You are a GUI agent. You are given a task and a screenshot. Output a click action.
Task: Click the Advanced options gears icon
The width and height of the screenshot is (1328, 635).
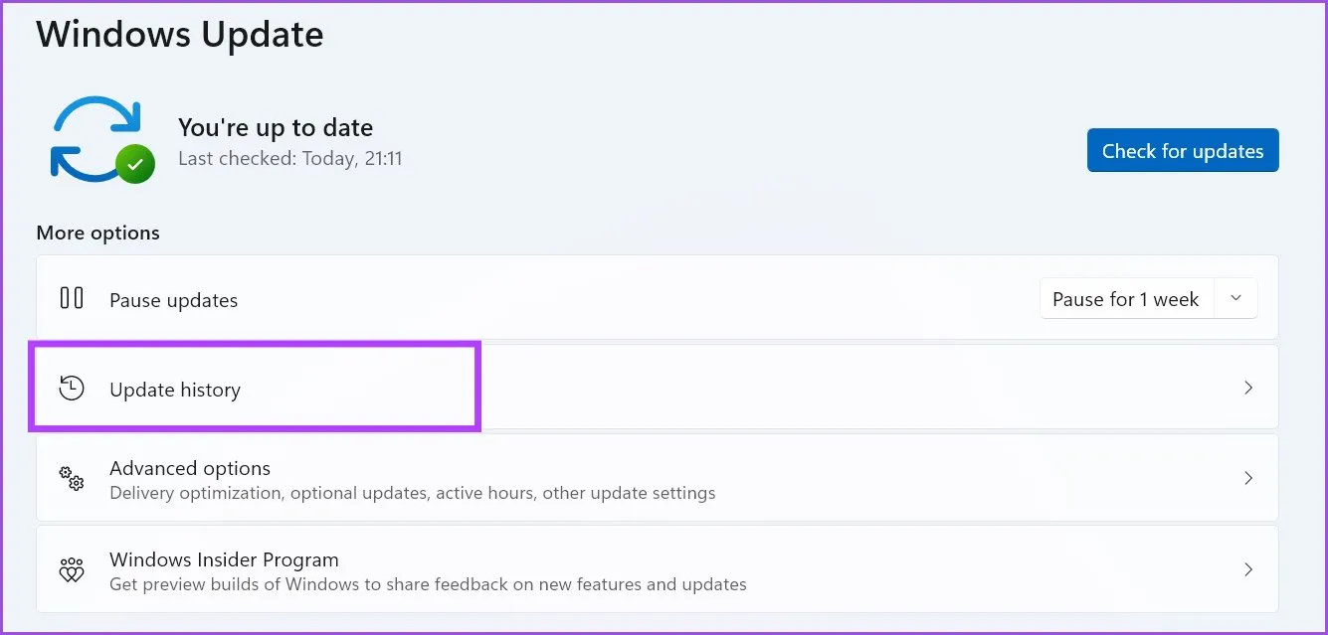click(72, 479)
